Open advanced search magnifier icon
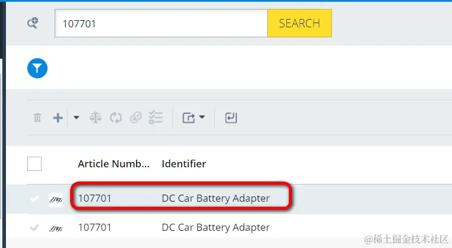 [x=33, y=23]
